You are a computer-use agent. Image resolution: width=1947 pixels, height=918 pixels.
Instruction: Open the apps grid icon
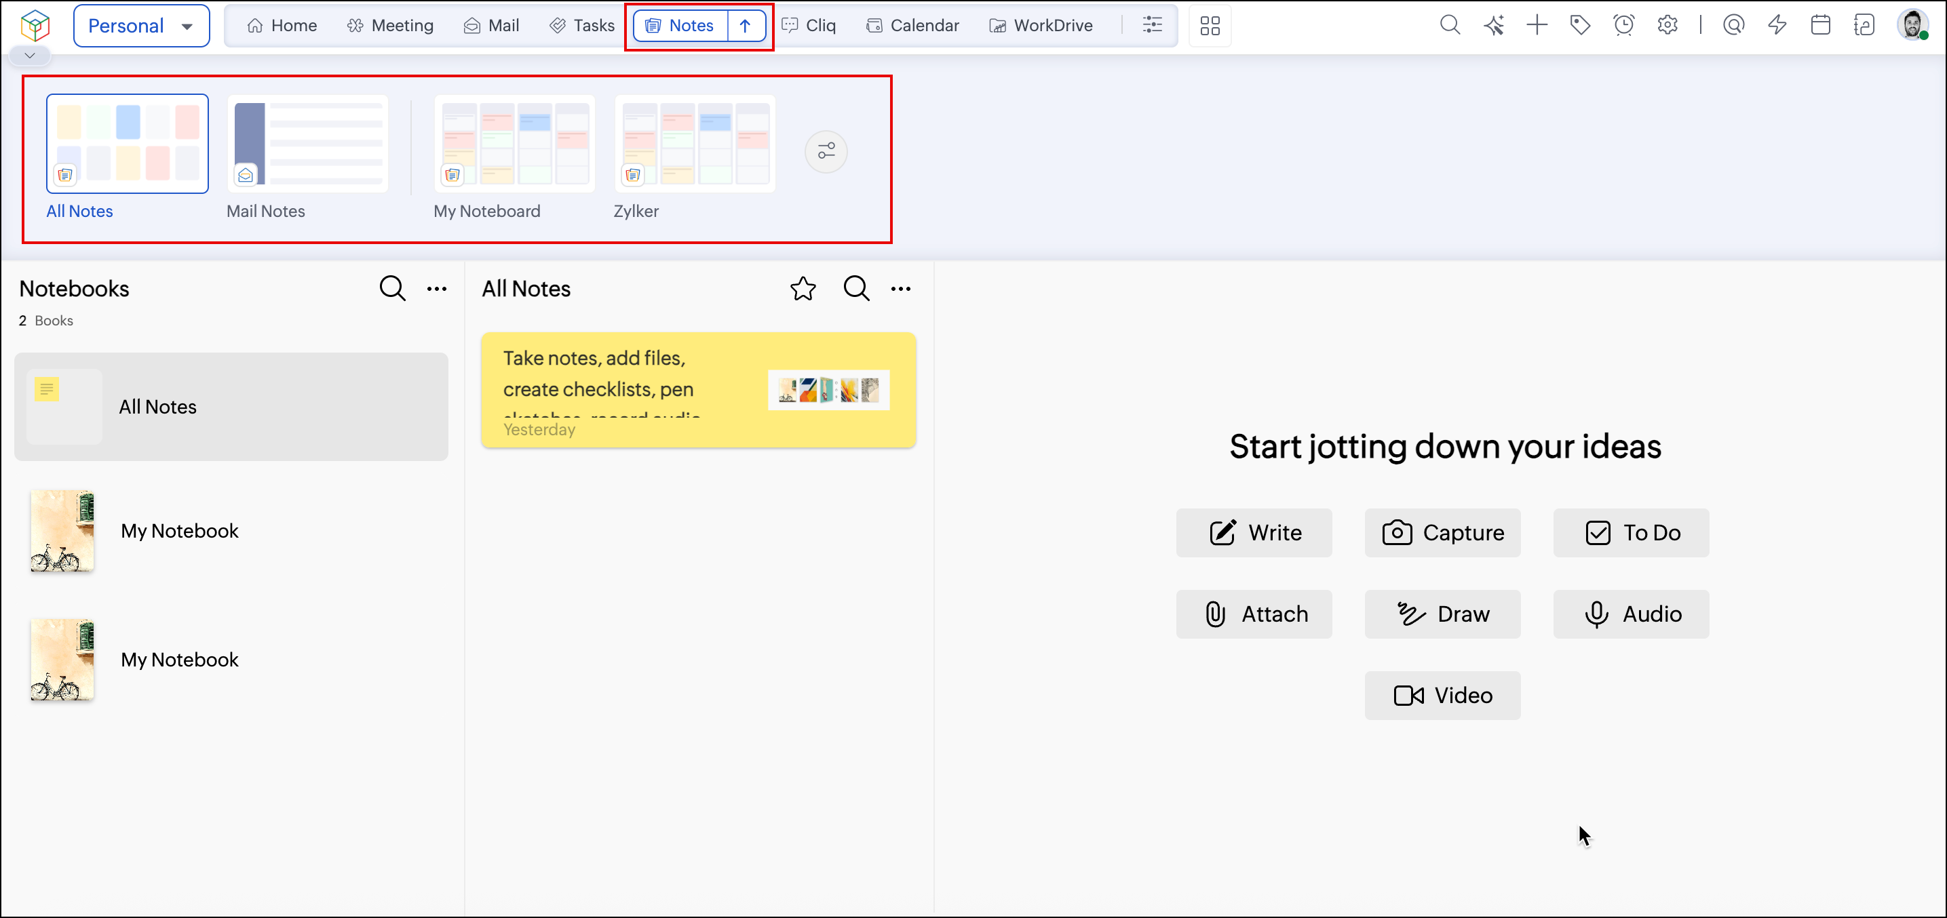coord(1210,26)
